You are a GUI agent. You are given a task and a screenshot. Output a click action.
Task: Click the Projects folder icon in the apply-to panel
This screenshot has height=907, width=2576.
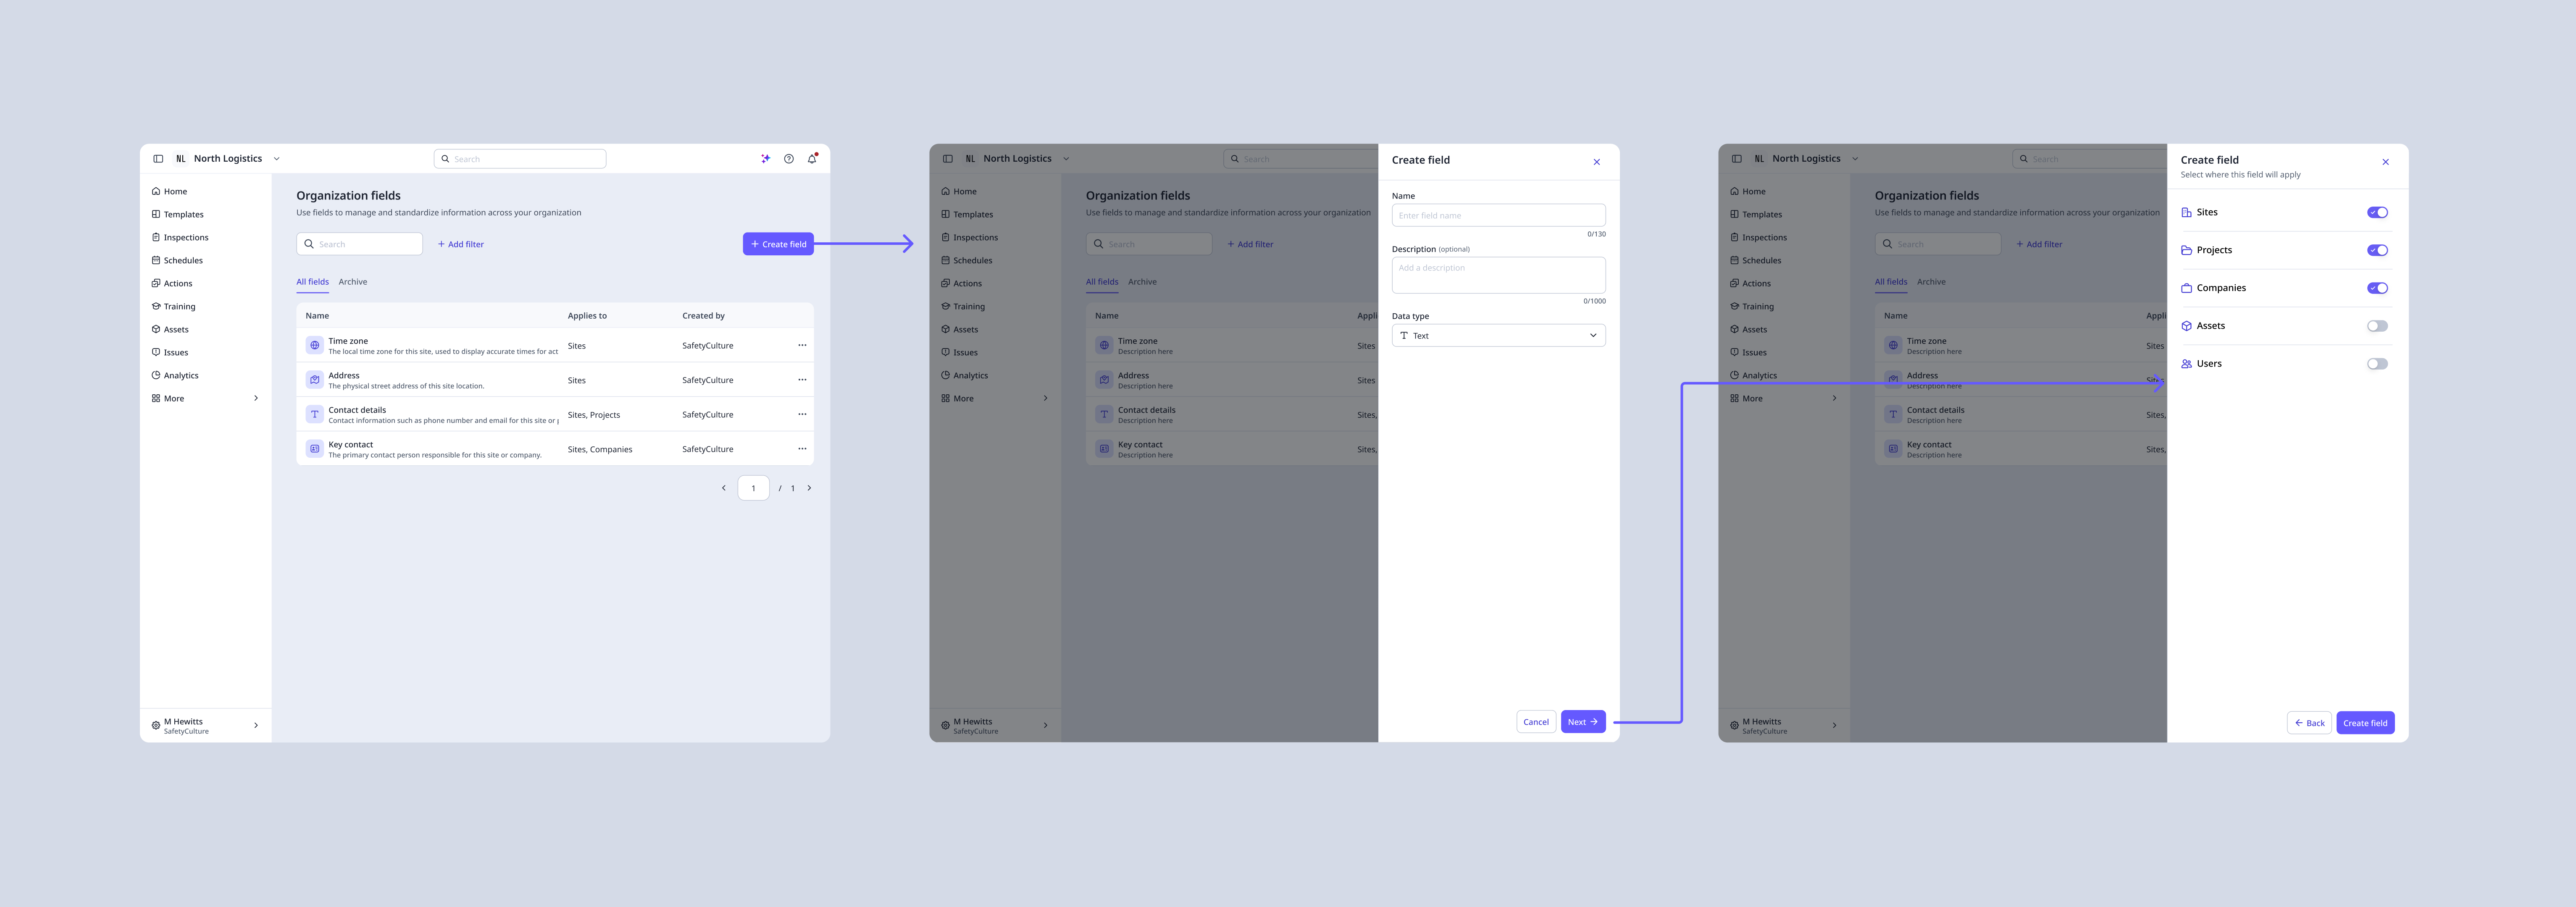coord(2186,250)
